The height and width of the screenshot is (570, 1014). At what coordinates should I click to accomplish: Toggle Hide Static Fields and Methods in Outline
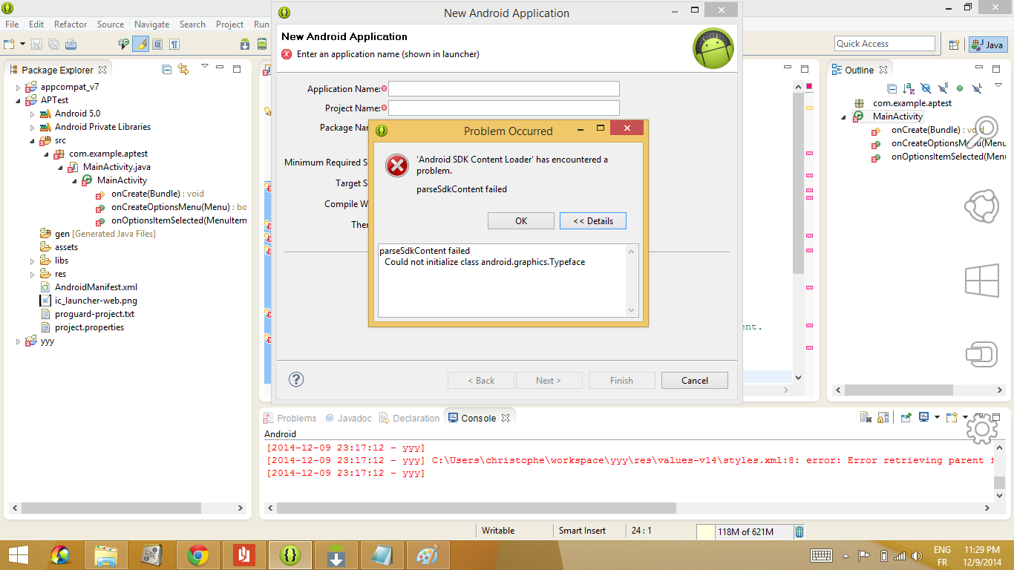[x=943, y=88]
